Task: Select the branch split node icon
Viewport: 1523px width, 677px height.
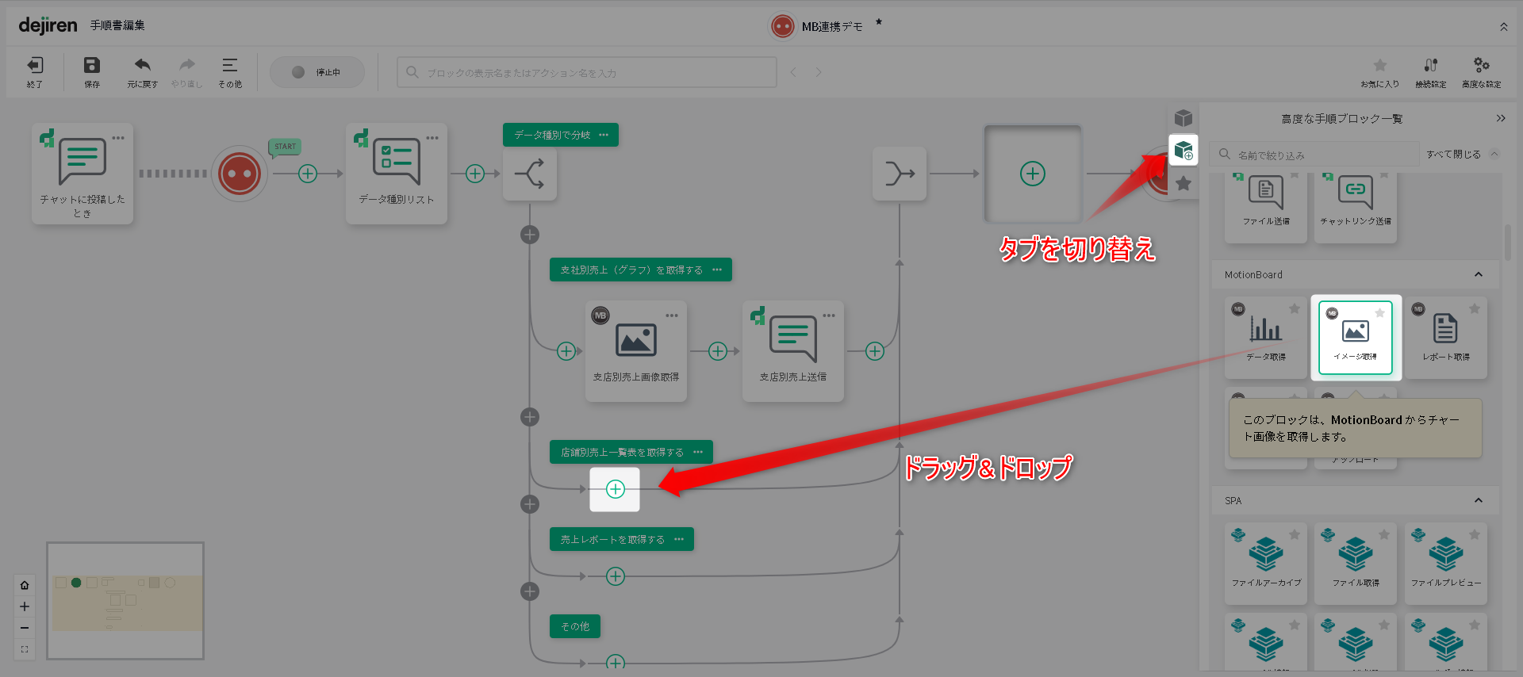Action: tap(530, 174)
